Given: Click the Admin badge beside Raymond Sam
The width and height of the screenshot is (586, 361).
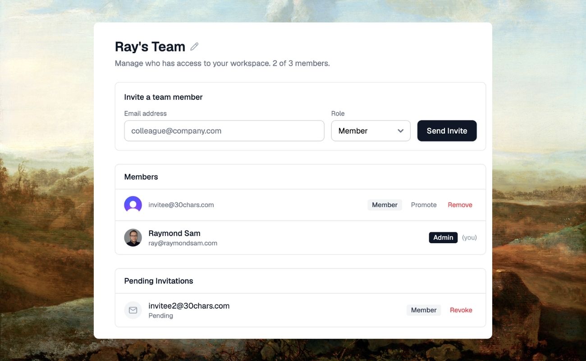Looking at the screenshot, I should pos(443,237).
